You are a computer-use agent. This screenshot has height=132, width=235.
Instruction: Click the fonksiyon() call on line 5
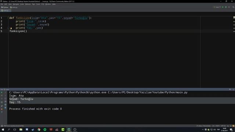[x=18, y=31]
